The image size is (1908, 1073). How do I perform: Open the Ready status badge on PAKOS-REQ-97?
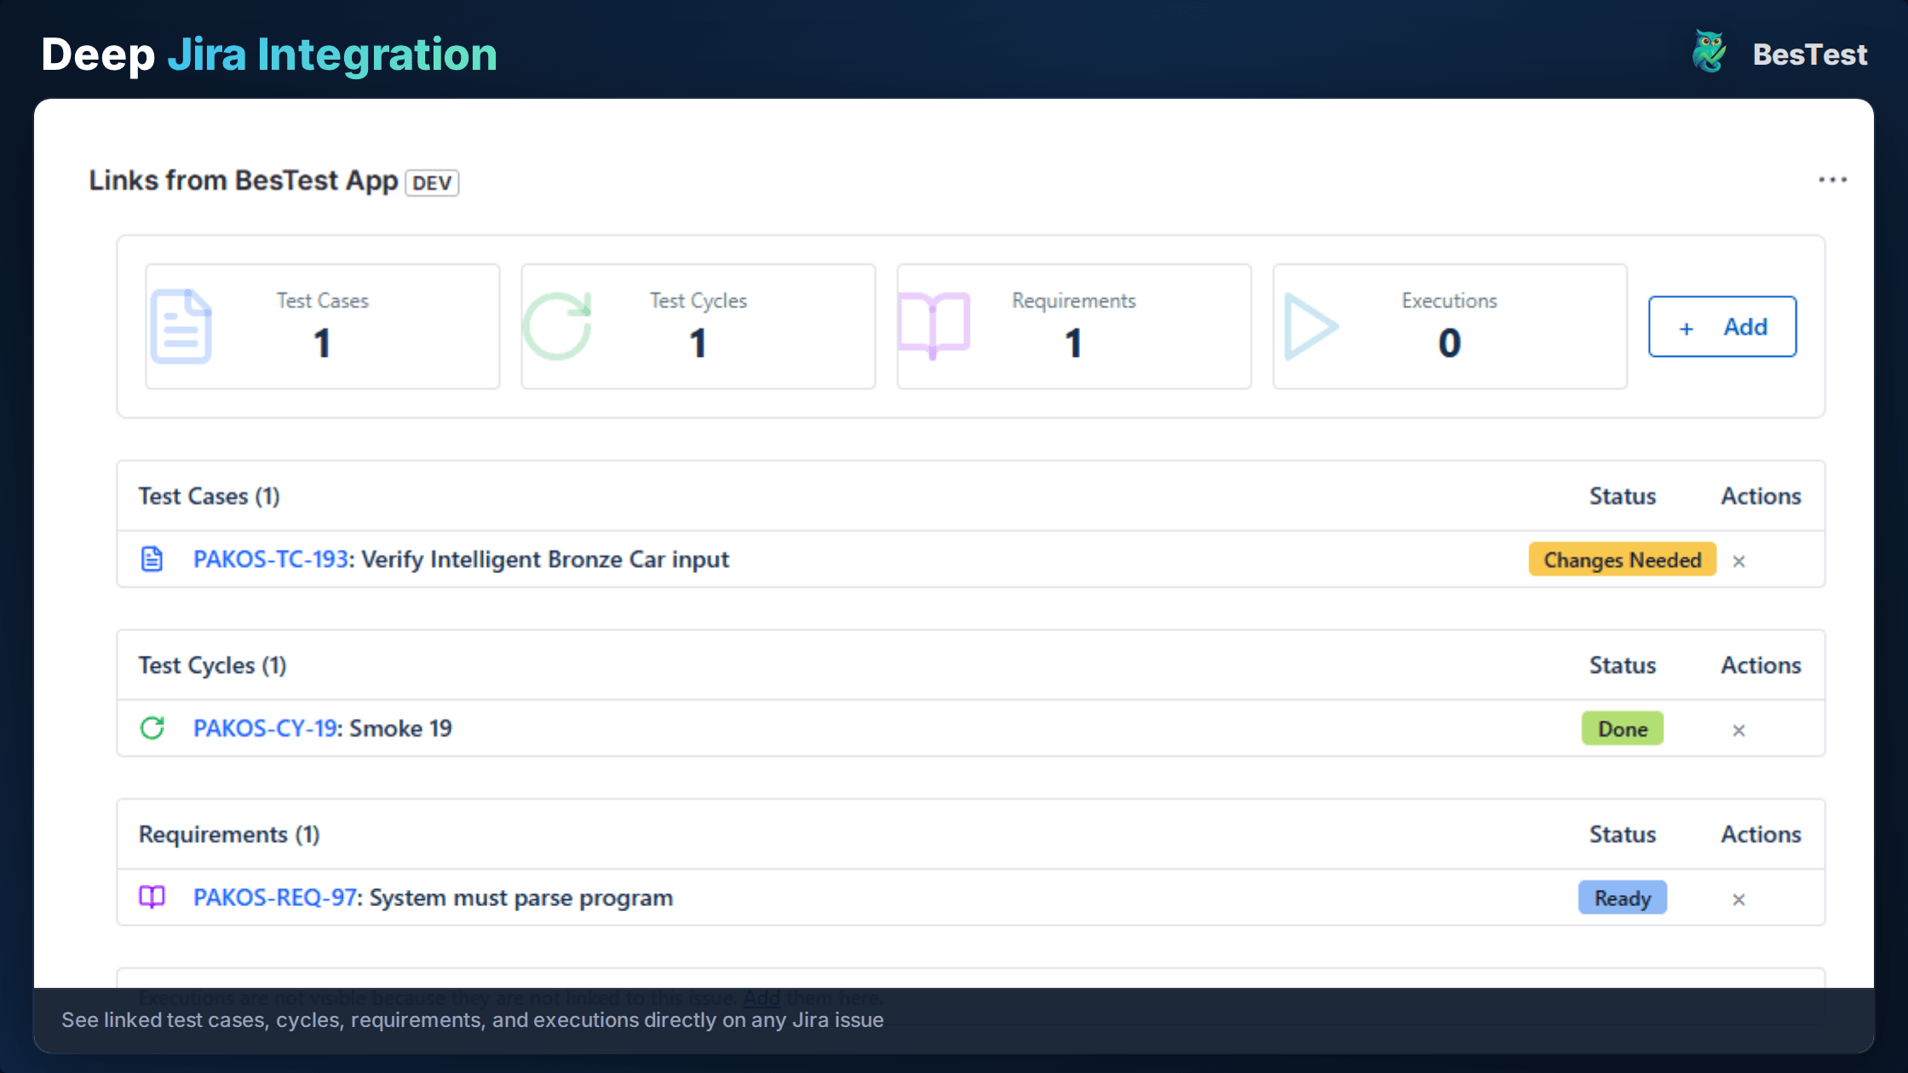(1622, 898)
